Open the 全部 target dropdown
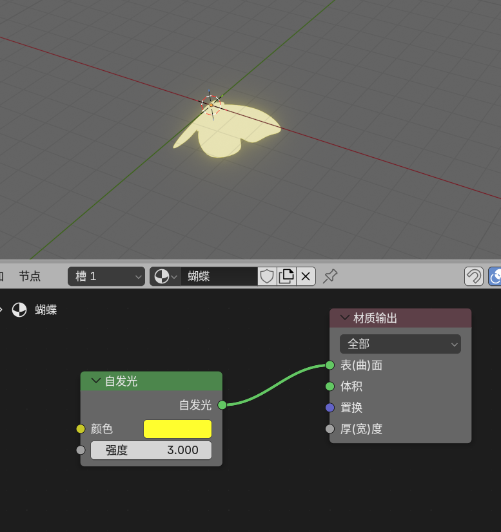 click(x=400, y=344)
